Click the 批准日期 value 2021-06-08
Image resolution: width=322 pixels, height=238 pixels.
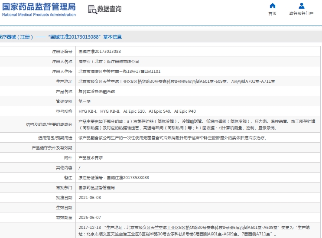pyautogui.click(x=90, y=198)
